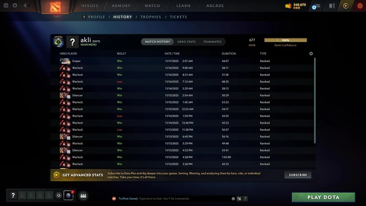Click the chat message input field
This screenshot has width=366, height=206.
pos(184,199)
